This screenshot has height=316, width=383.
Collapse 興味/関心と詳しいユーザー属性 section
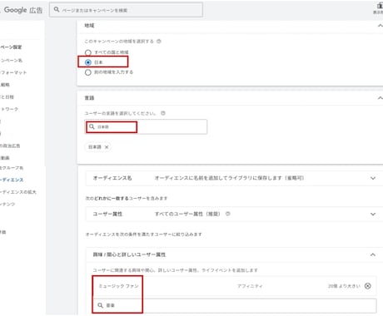[x=373, y=254]
